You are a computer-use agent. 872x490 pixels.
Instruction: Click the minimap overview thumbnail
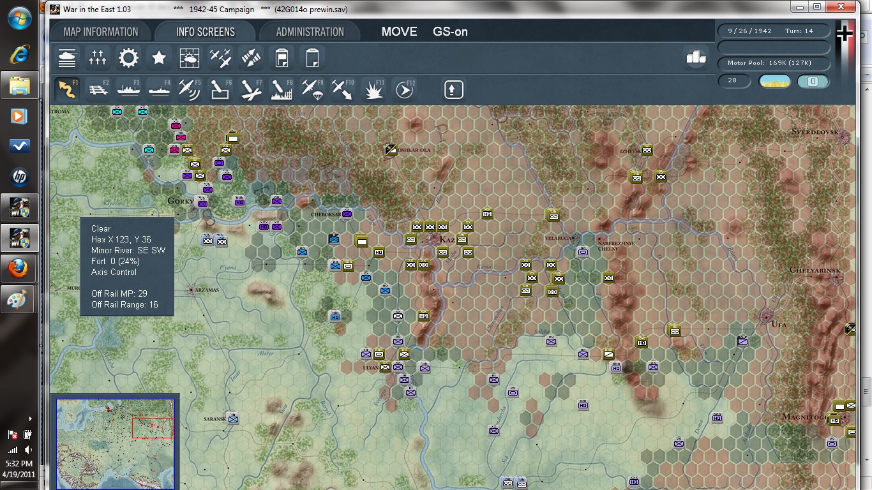click(115, 444)
